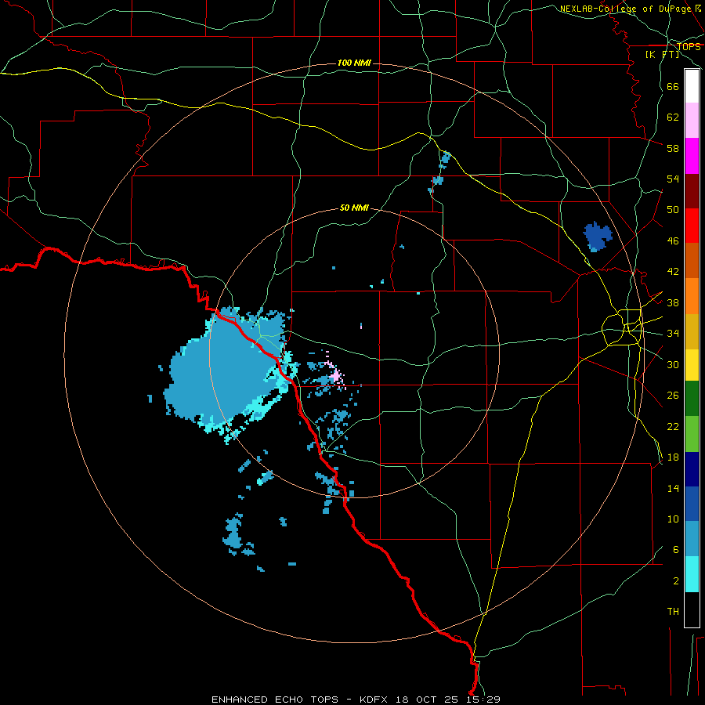Click the 62 value on the scale
The image size is (705, 705).
click(673, 117)
